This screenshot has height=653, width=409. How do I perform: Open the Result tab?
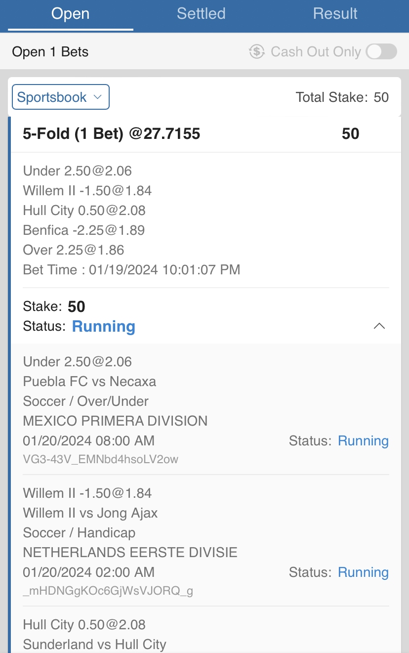[x=335, y=14]
